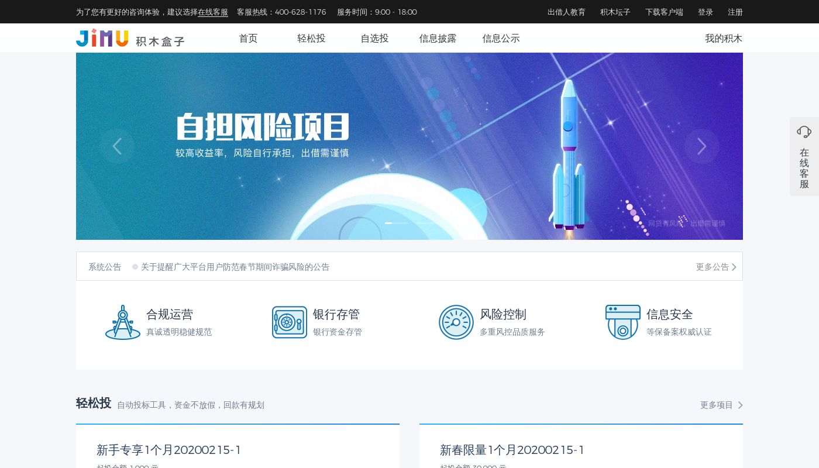The image size is (819, 468).
Task: Click the camera 信息安全 icon
Action: [x=623, y=322]
